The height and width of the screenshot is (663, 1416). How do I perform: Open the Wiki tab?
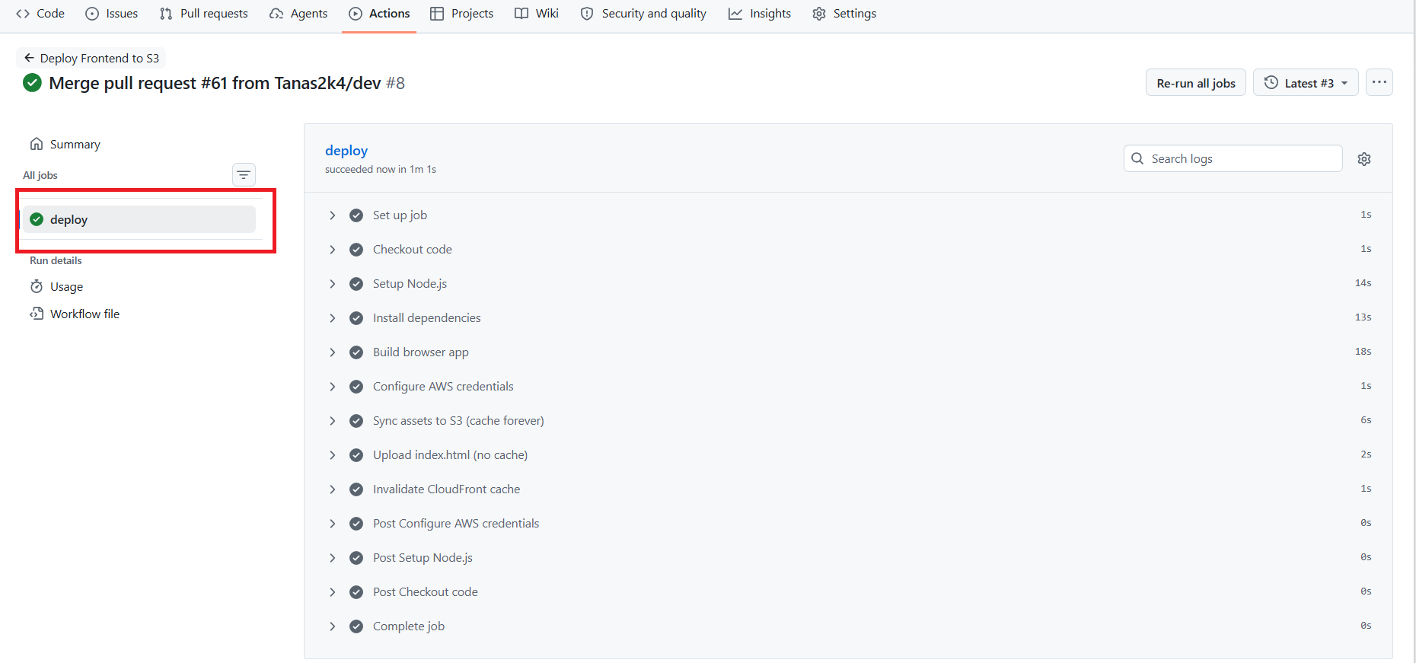[537, 14]
